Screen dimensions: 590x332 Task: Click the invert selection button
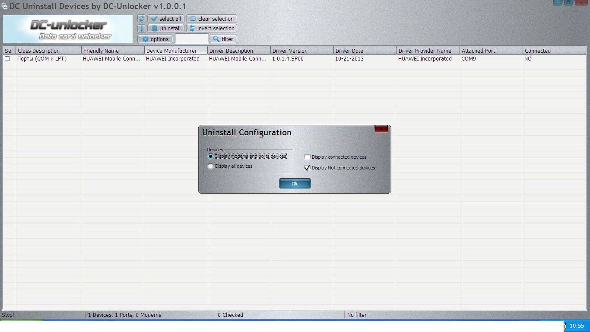click(x=212, y=28)
